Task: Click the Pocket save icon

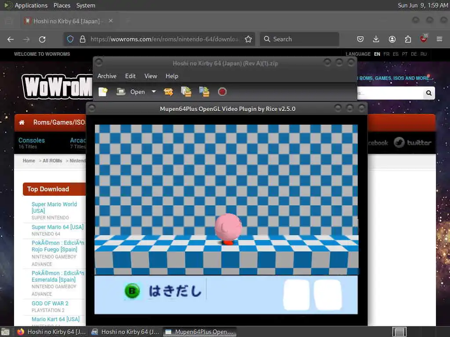Action: [x=360, y=39]
